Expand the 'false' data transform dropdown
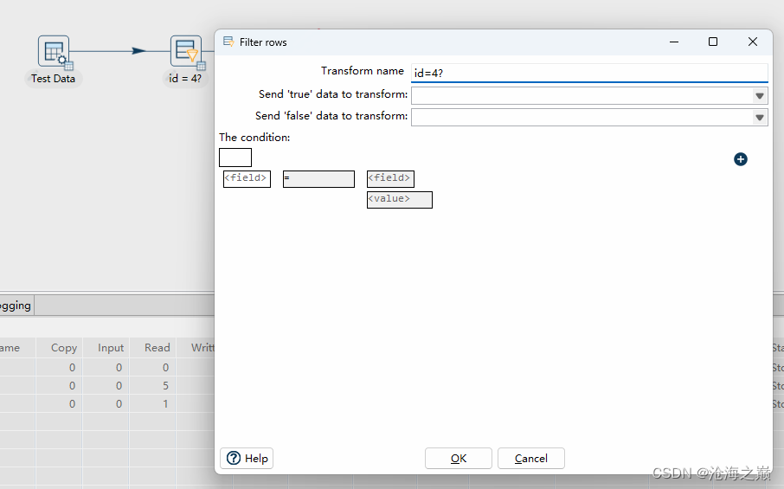The width and height of the screenshot is (784, 489). coord(760,117)
